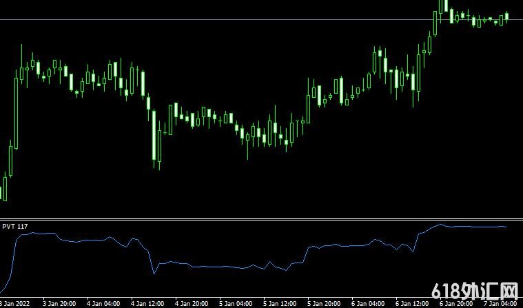Viewport: 523px width, 308px height.
Task: Select the 4 Jan 04:00 time label
Action: [x=103, y=304]
